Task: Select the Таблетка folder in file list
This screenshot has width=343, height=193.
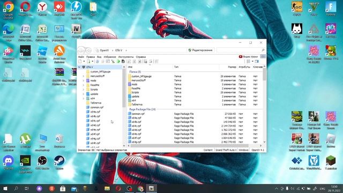Action: [x=137, y=105]
